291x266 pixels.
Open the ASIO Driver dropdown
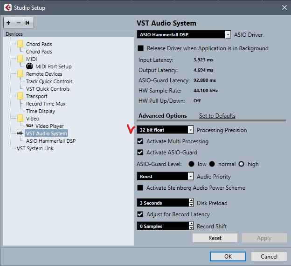click(228, 34)
